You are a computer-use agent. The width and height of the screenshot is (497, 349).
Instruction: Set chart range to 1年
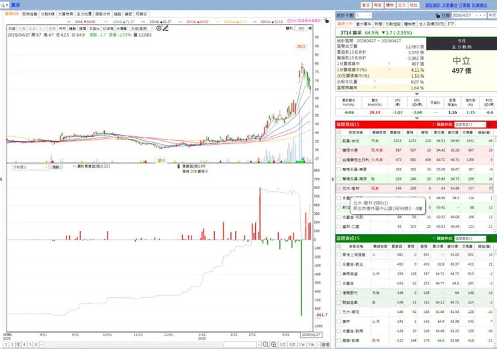pos(302,344)
